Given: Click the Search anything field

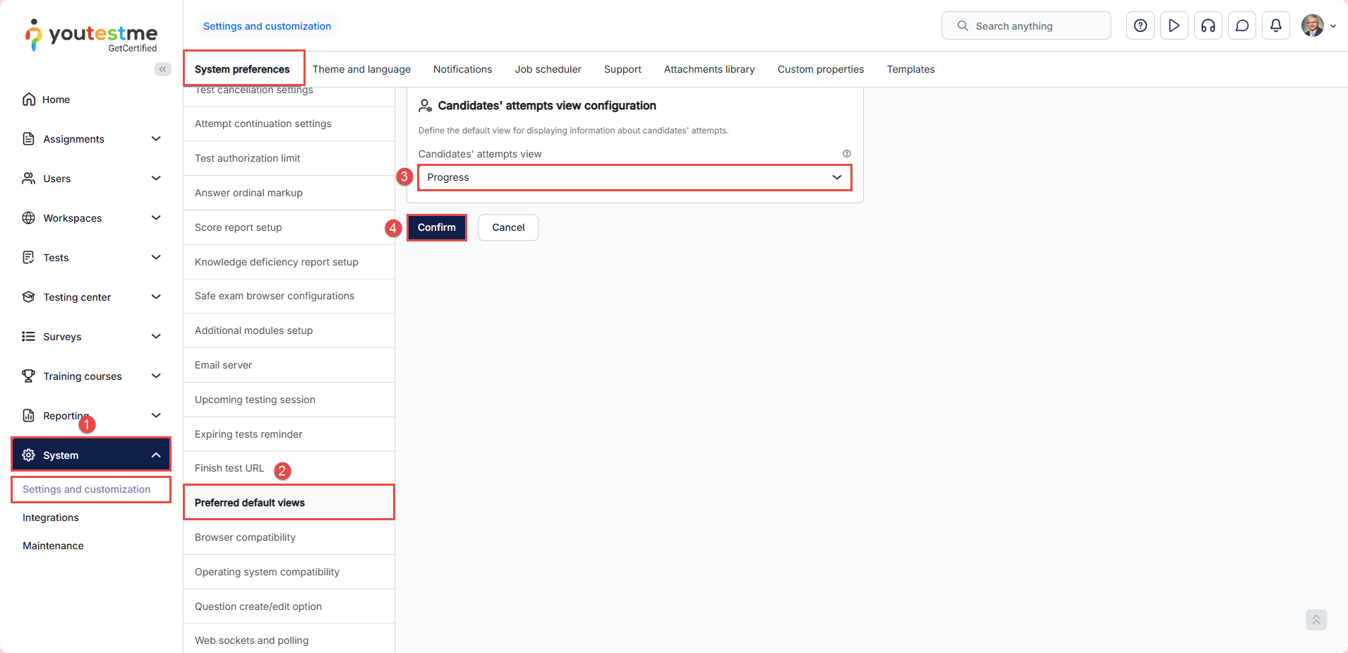Looking at the screenshot, I should tap(1025, 26).
